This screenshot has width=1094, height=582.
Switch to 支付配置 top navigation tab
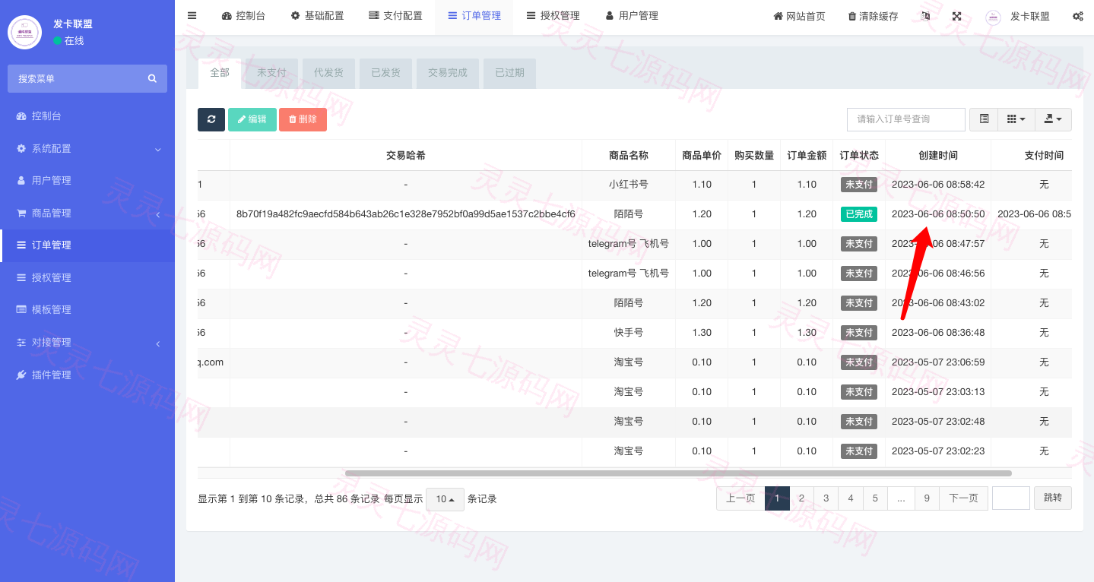pos(395,16)
